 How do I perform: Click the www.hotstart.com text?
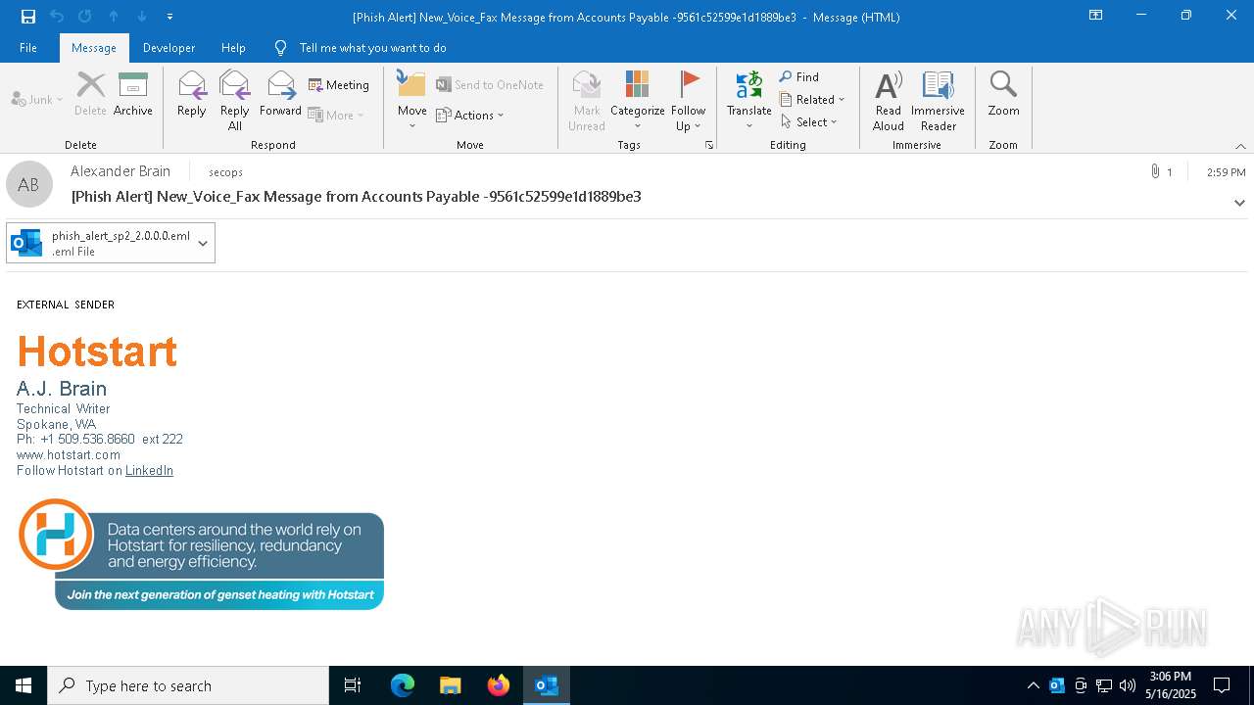pos(69,455)
